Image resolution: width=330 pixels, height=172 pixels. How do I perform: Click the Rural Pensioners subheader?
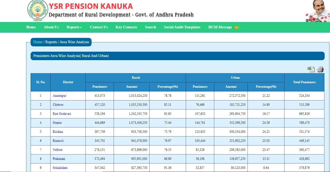[x=100, y=87]
